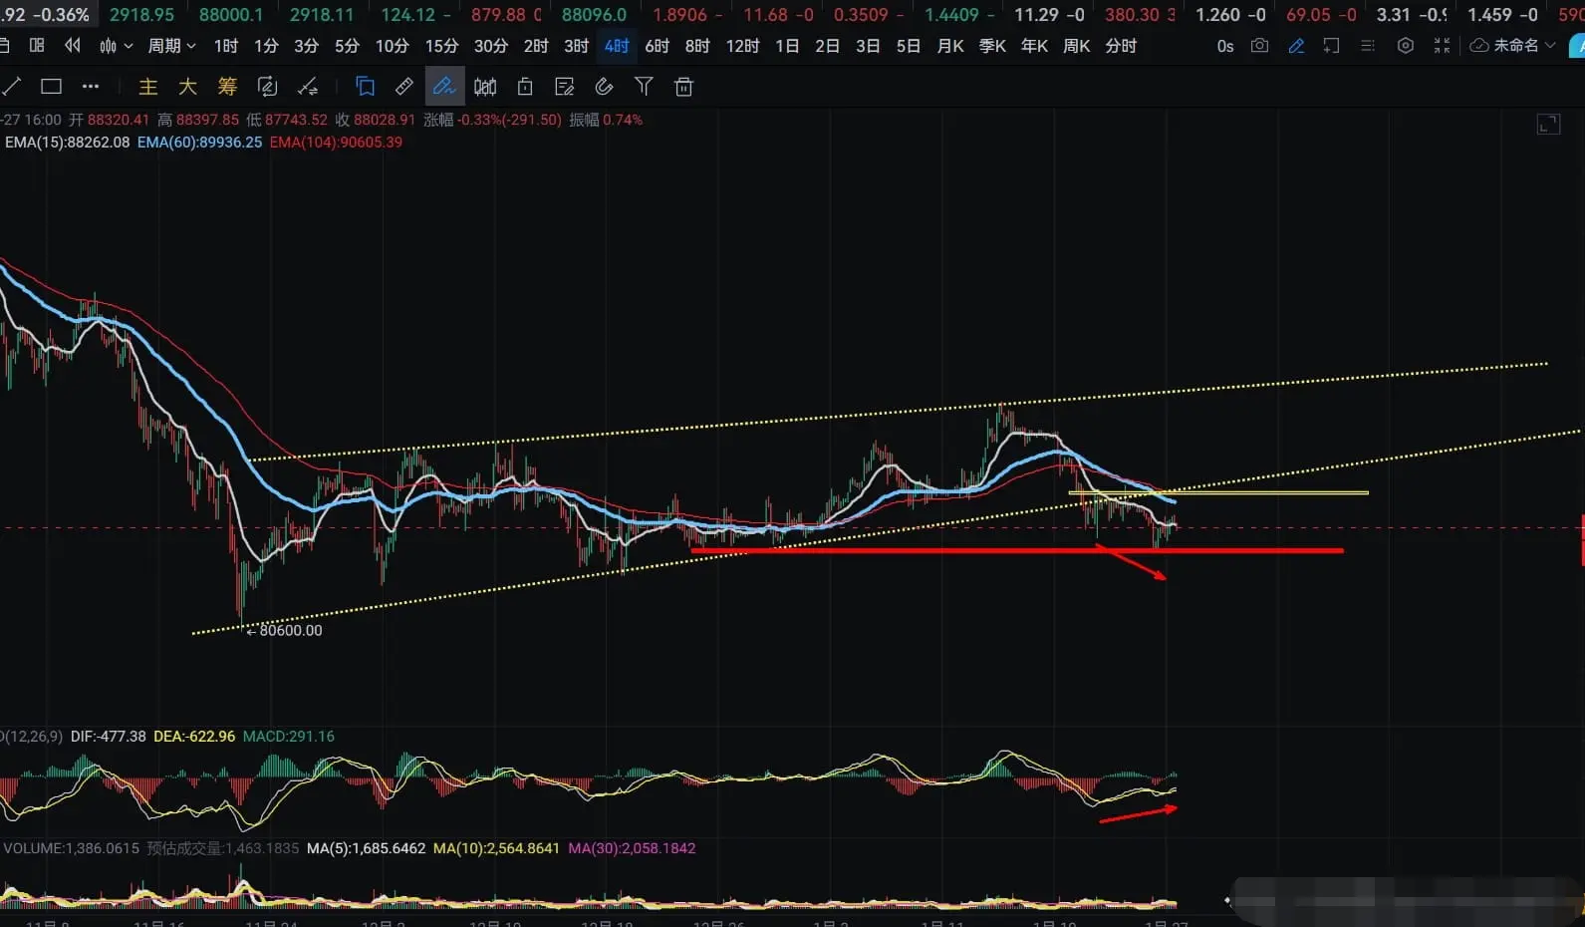Select the rectangle drawing tool
1585x927 pixels.
point(51,87)
